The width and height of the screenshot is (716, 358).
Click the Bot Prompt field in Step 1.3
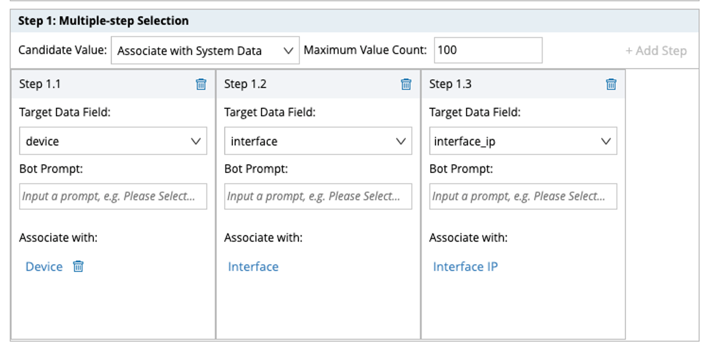click(523, 196)
